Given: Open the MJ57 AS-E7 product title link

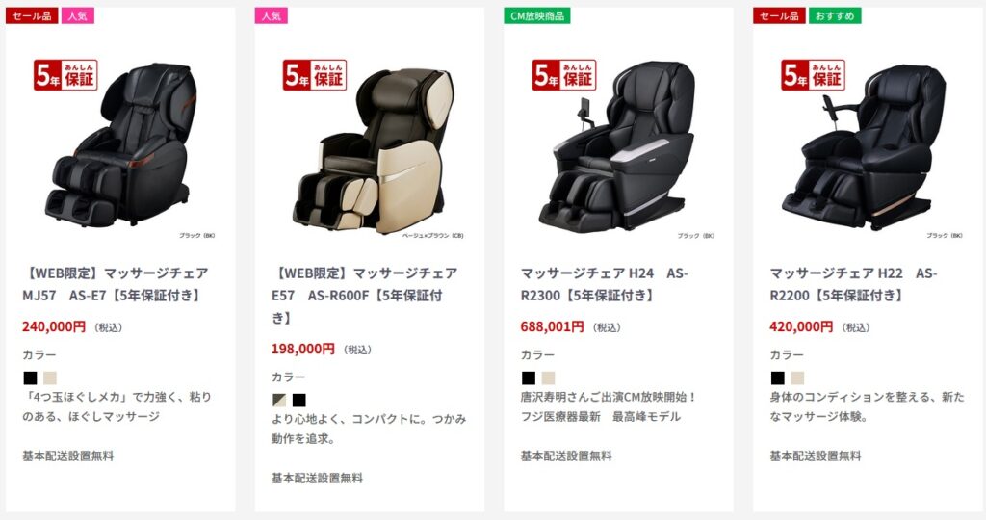Looking at the screenshot, I should click(116, 284).
